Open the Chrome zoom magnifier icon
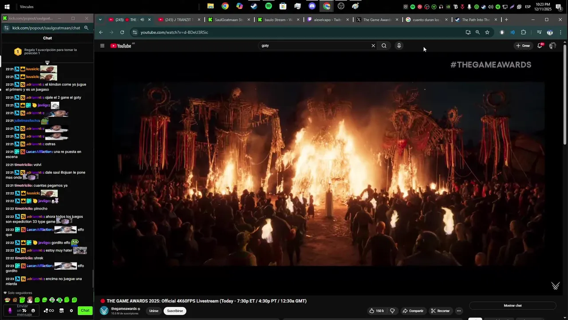568x320 pixels. [x=477, y=32]
